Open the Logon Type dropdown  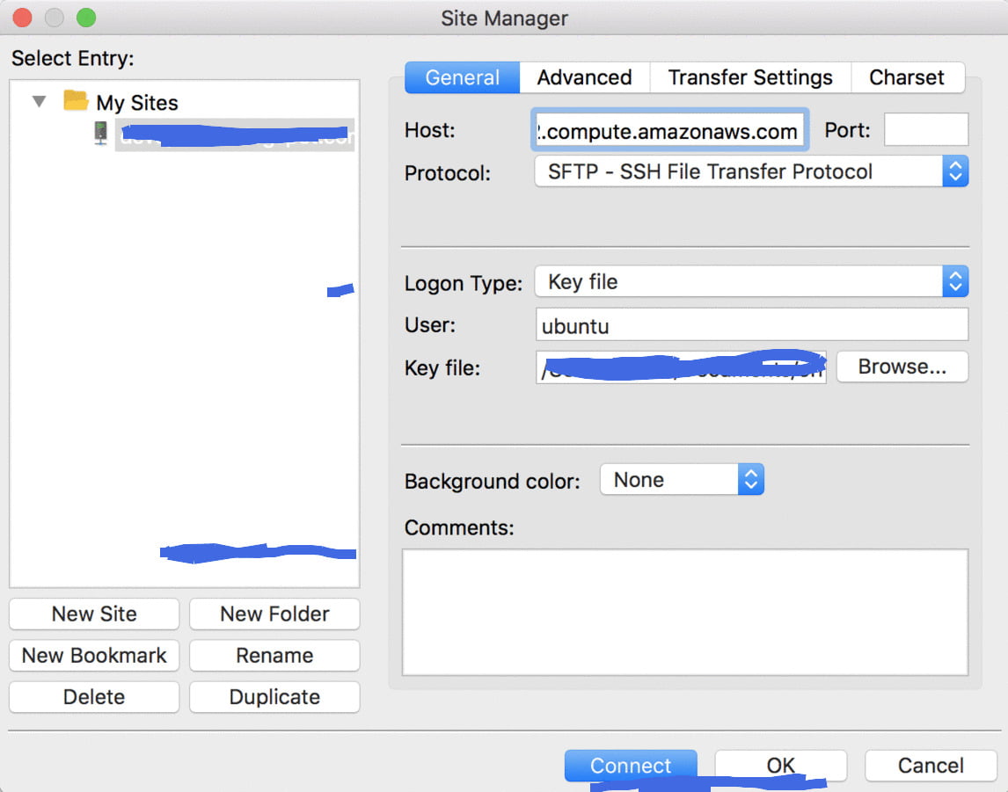pos(751,281)
